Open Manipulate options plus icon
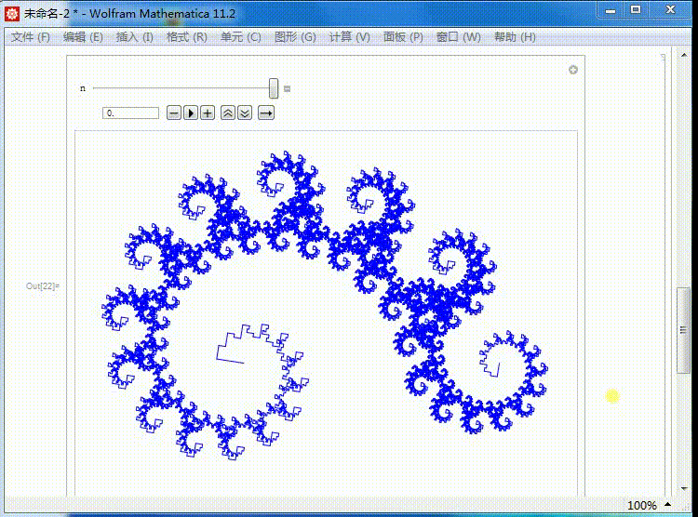Screen dimensions: 698x517 point(573,70)
